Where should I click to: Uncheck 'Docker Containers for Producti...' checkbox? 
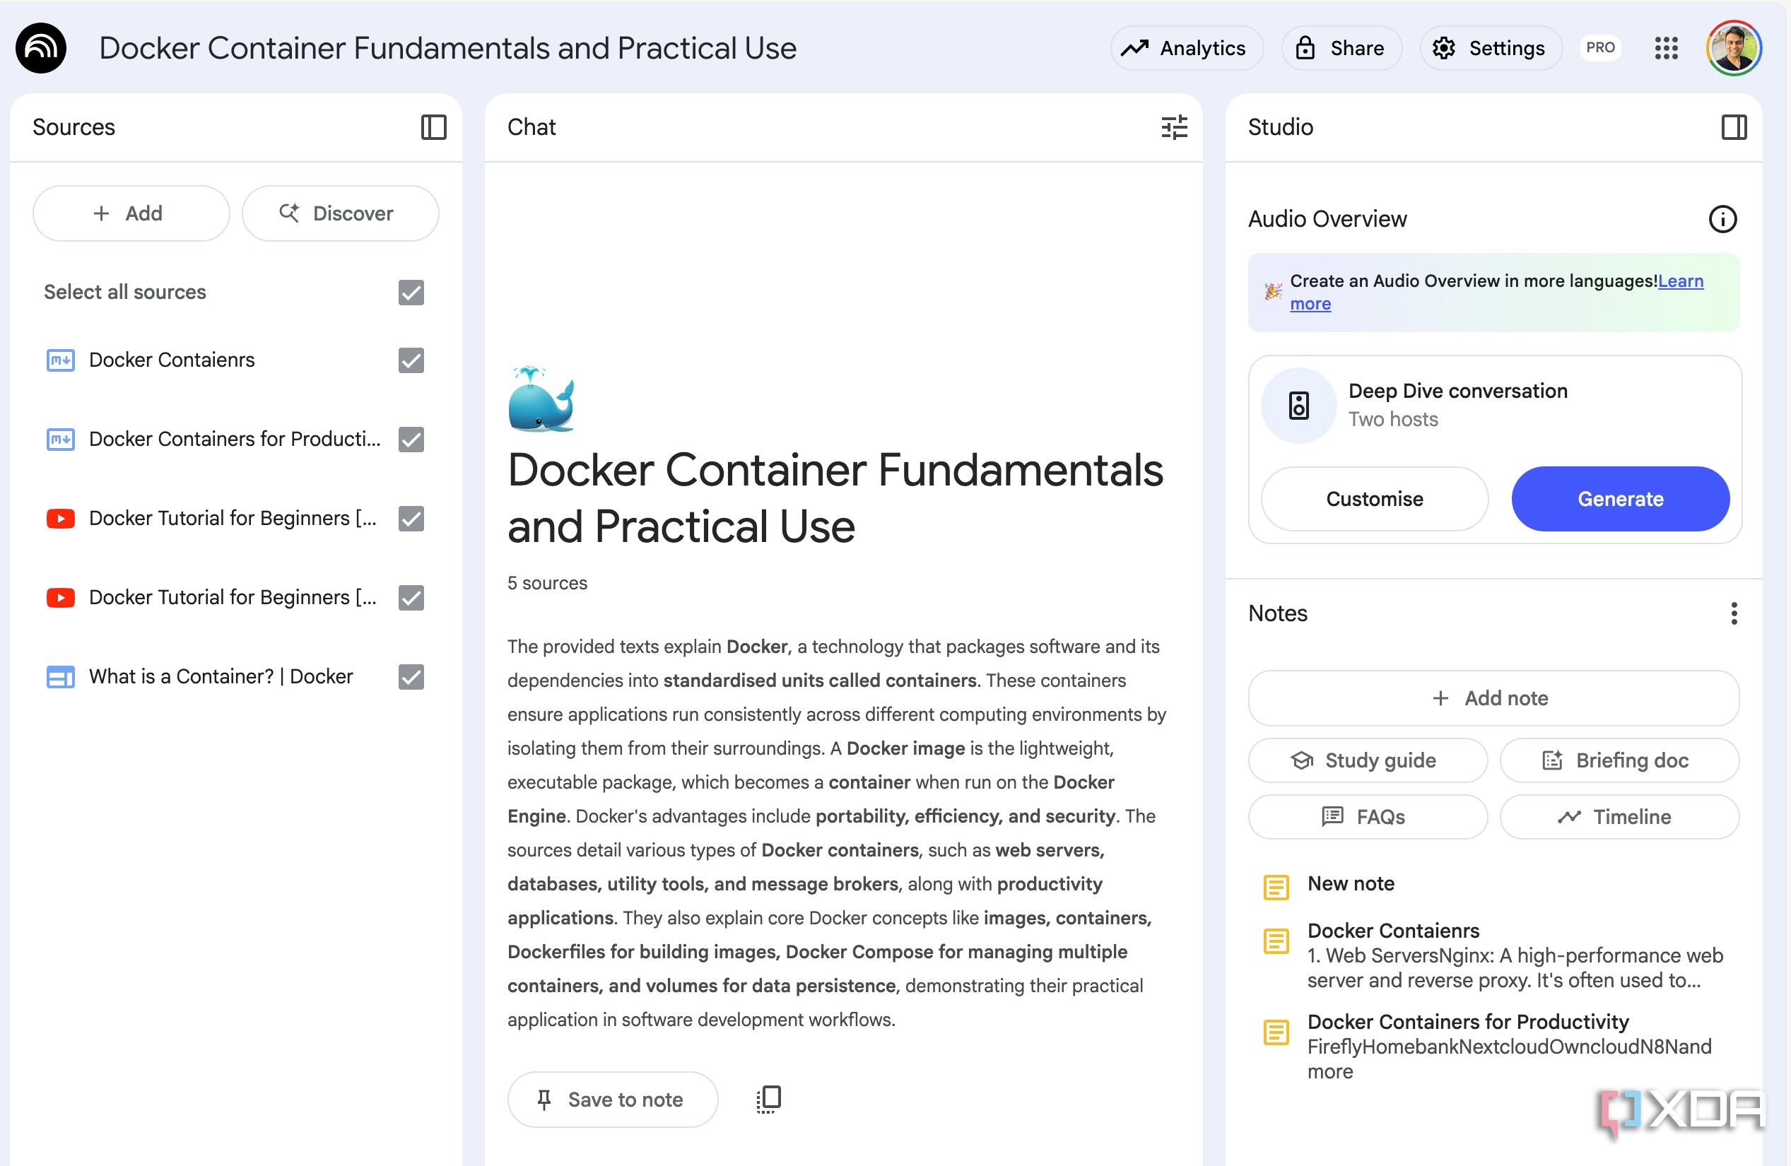click(x=411, y=439)
